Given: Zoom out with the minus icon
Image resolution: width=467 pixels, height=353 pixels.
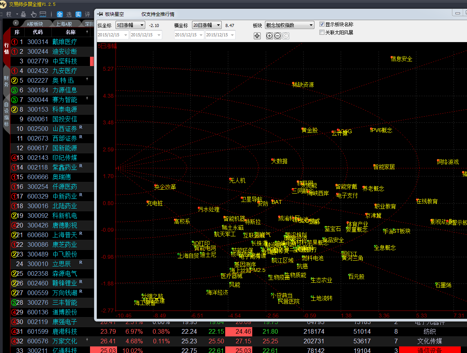Looking at the screenshot, I should 277,36.
